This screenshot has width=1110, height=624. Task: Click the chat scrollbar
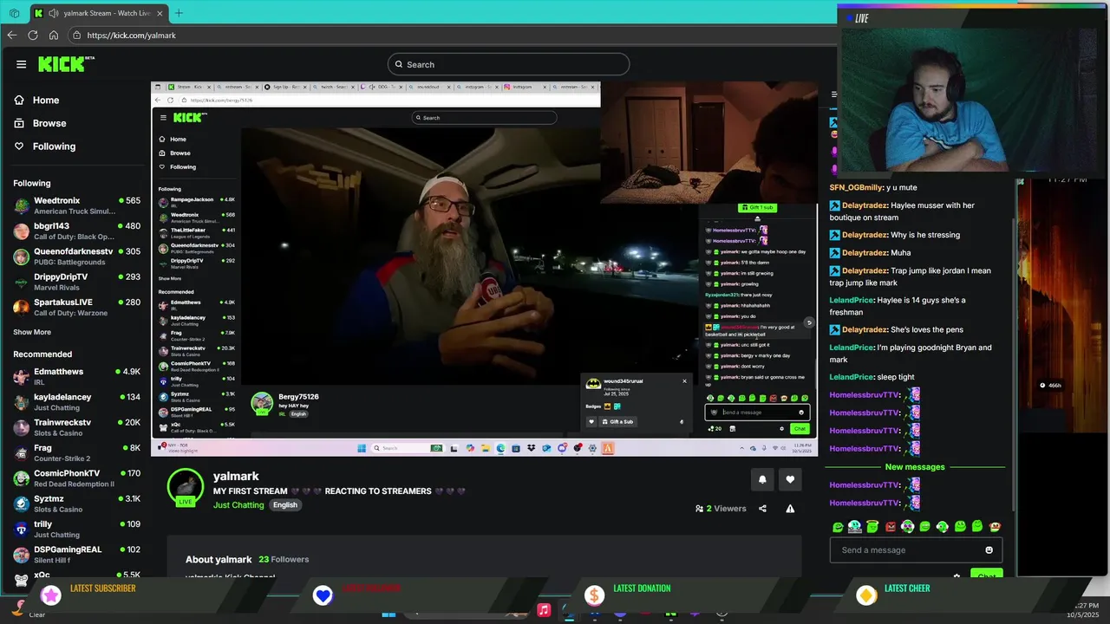1012,364
